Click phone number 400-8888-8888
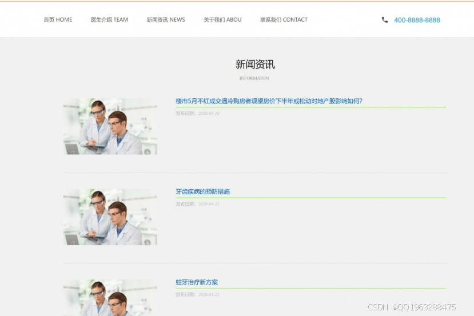The height and width of the screenshot is (316, 474). point(417,20)
